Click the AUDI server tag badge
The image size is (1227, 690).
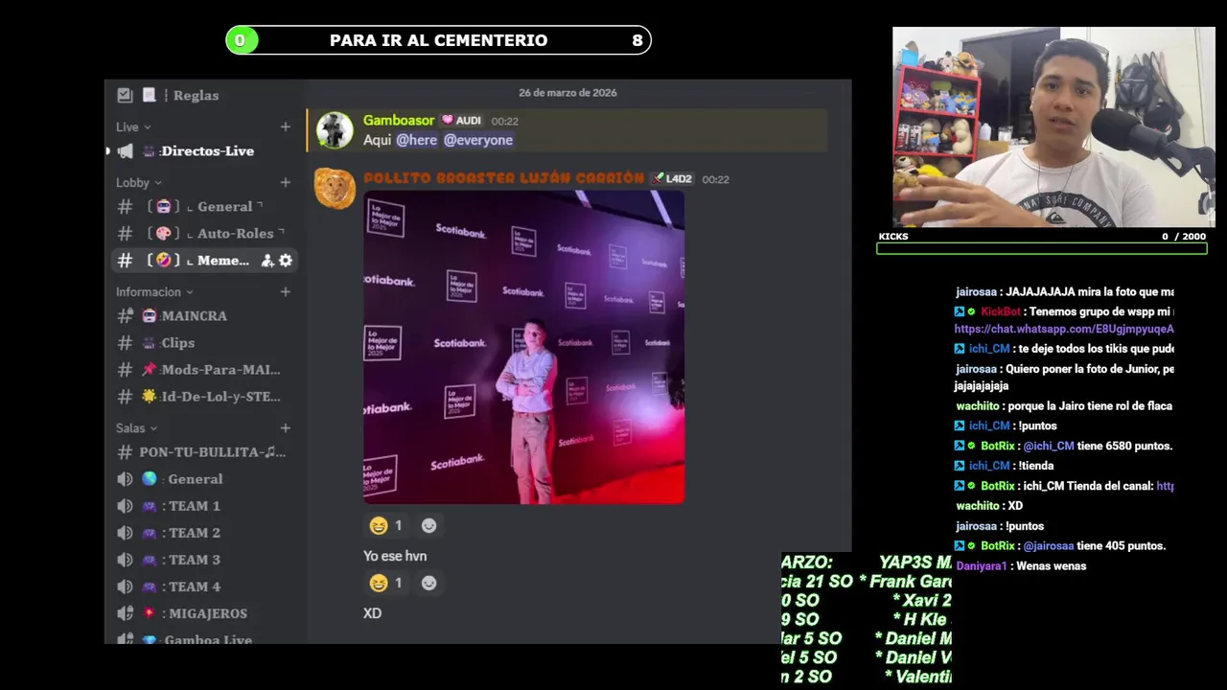(462, 121)
